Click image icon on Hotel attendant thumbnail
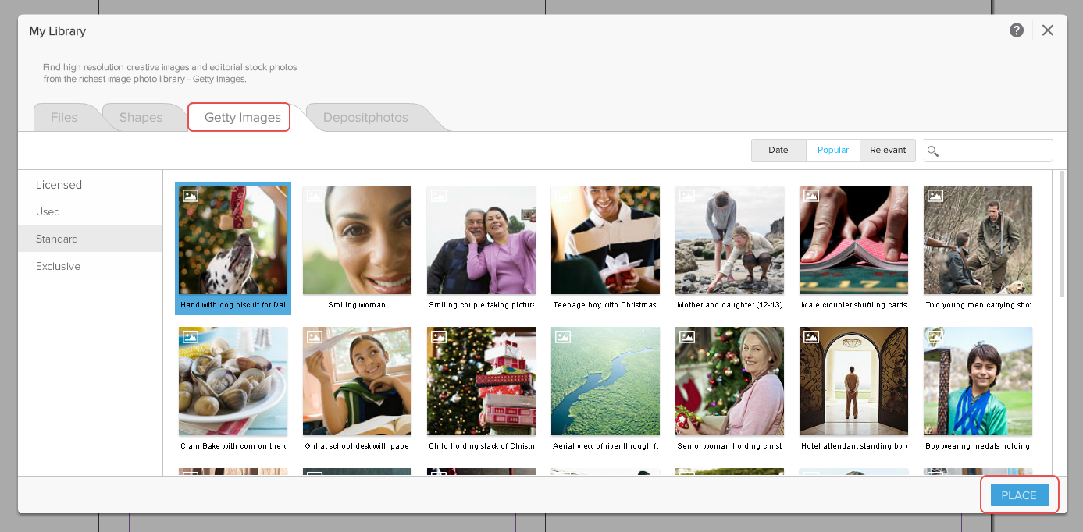This screenshot has width=1083, height=532. coord(811,337)
